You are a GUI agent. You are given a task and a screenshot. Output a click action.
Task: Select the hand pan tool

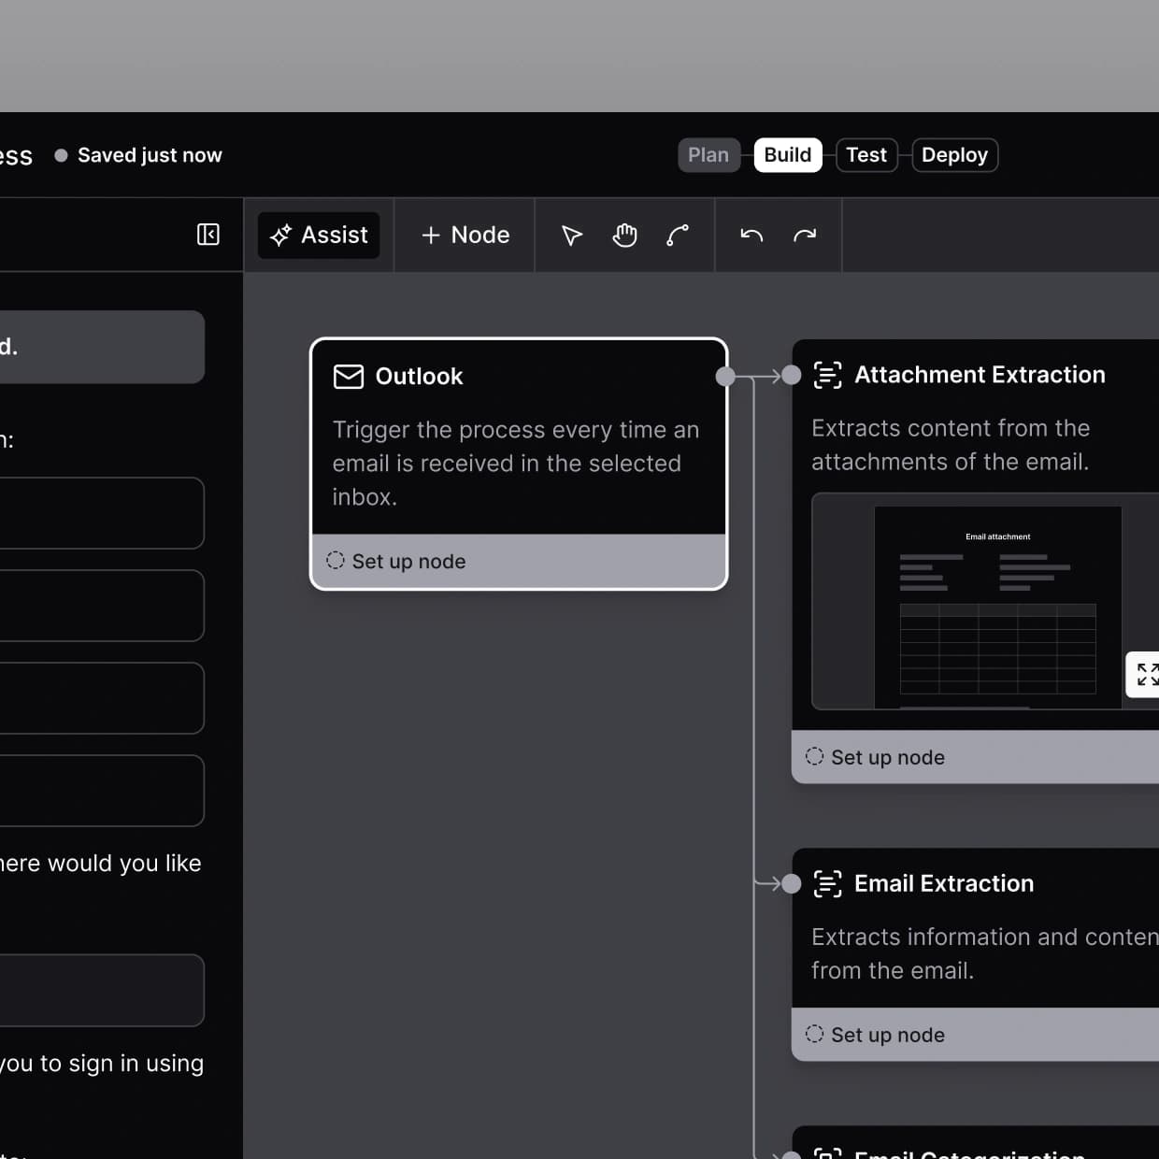(624, 236)
